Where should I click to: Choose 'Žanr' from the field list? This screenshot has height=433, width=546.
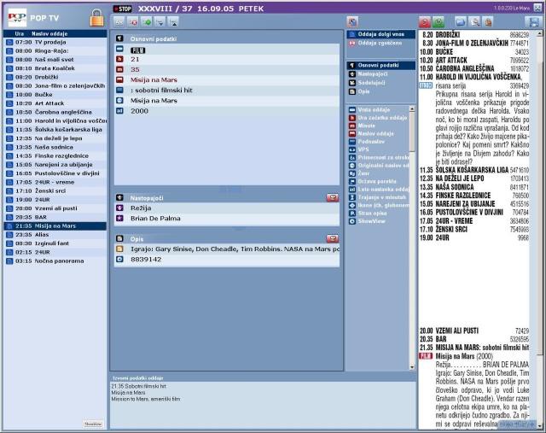tap(365, 173)
